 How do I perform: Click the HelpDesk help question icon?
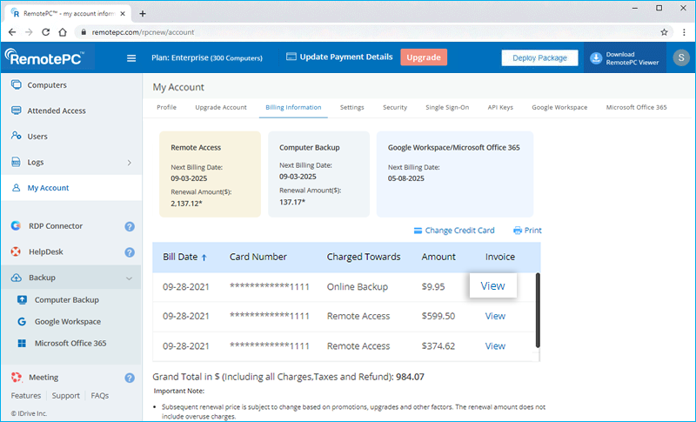point(130,252)
